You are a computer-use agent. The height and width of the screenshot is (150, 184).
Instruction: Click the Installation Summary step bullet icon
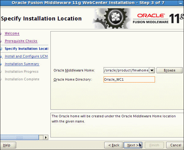(x=1, y=64)
